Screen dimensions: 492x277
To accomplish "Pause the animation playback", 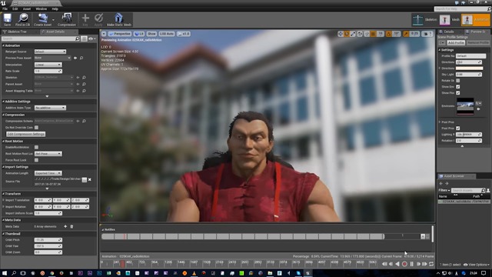I will 412,264.
